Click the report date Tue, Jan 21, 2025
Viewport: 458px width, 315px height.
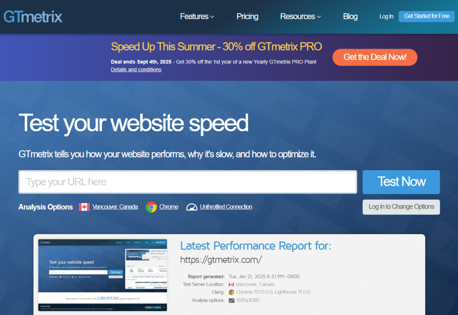click(264, 277)
